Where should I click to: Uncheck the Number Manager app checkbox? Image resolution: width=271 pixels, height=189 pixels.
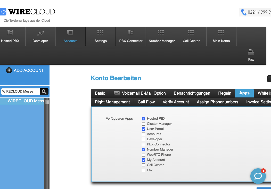143,150
